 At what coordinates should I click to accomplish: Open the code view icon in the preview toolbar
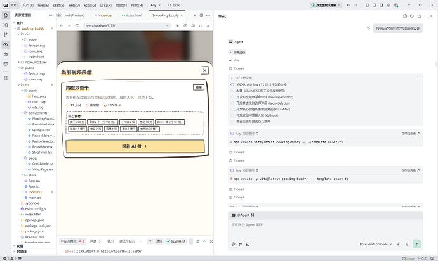pyautogui.click(x=201, y=25)
